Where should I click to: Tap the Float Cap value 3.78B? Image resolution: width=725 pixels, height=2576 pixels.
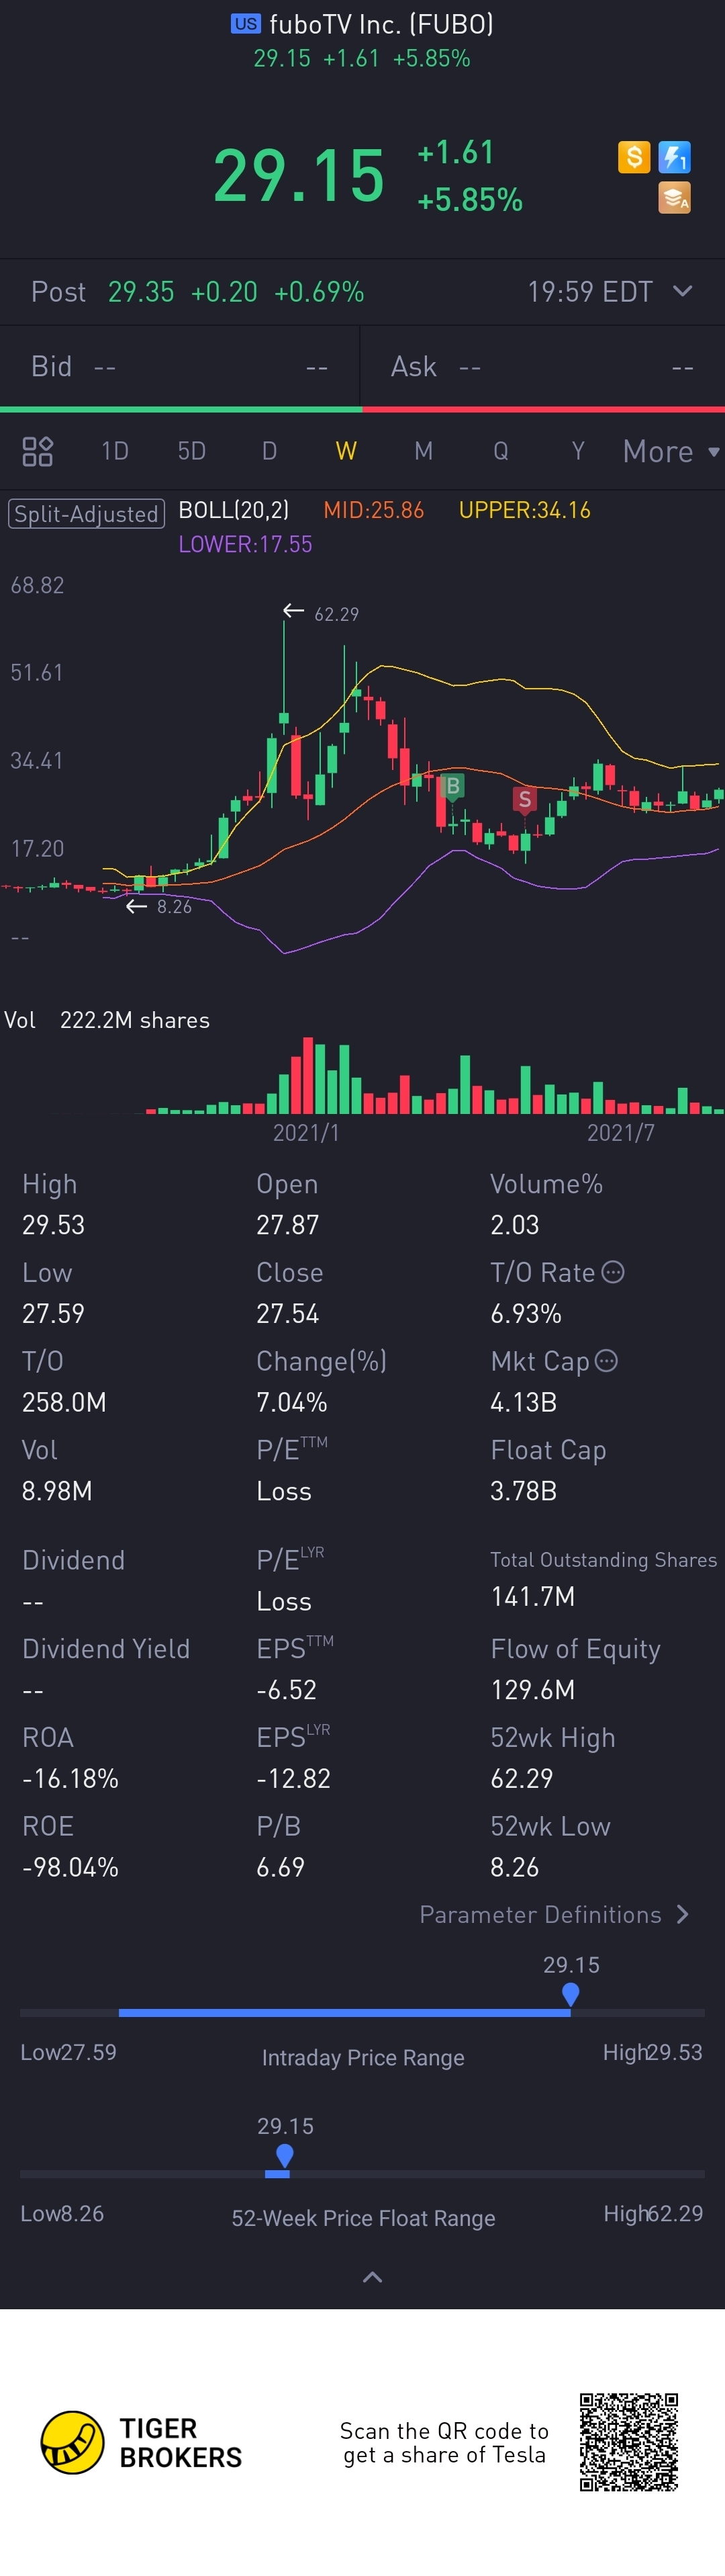[524, 1491]
